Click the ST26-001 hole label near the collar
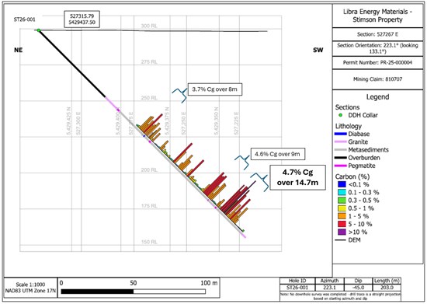Viewport: 427px width, 304px height. [x=25, y=19]
